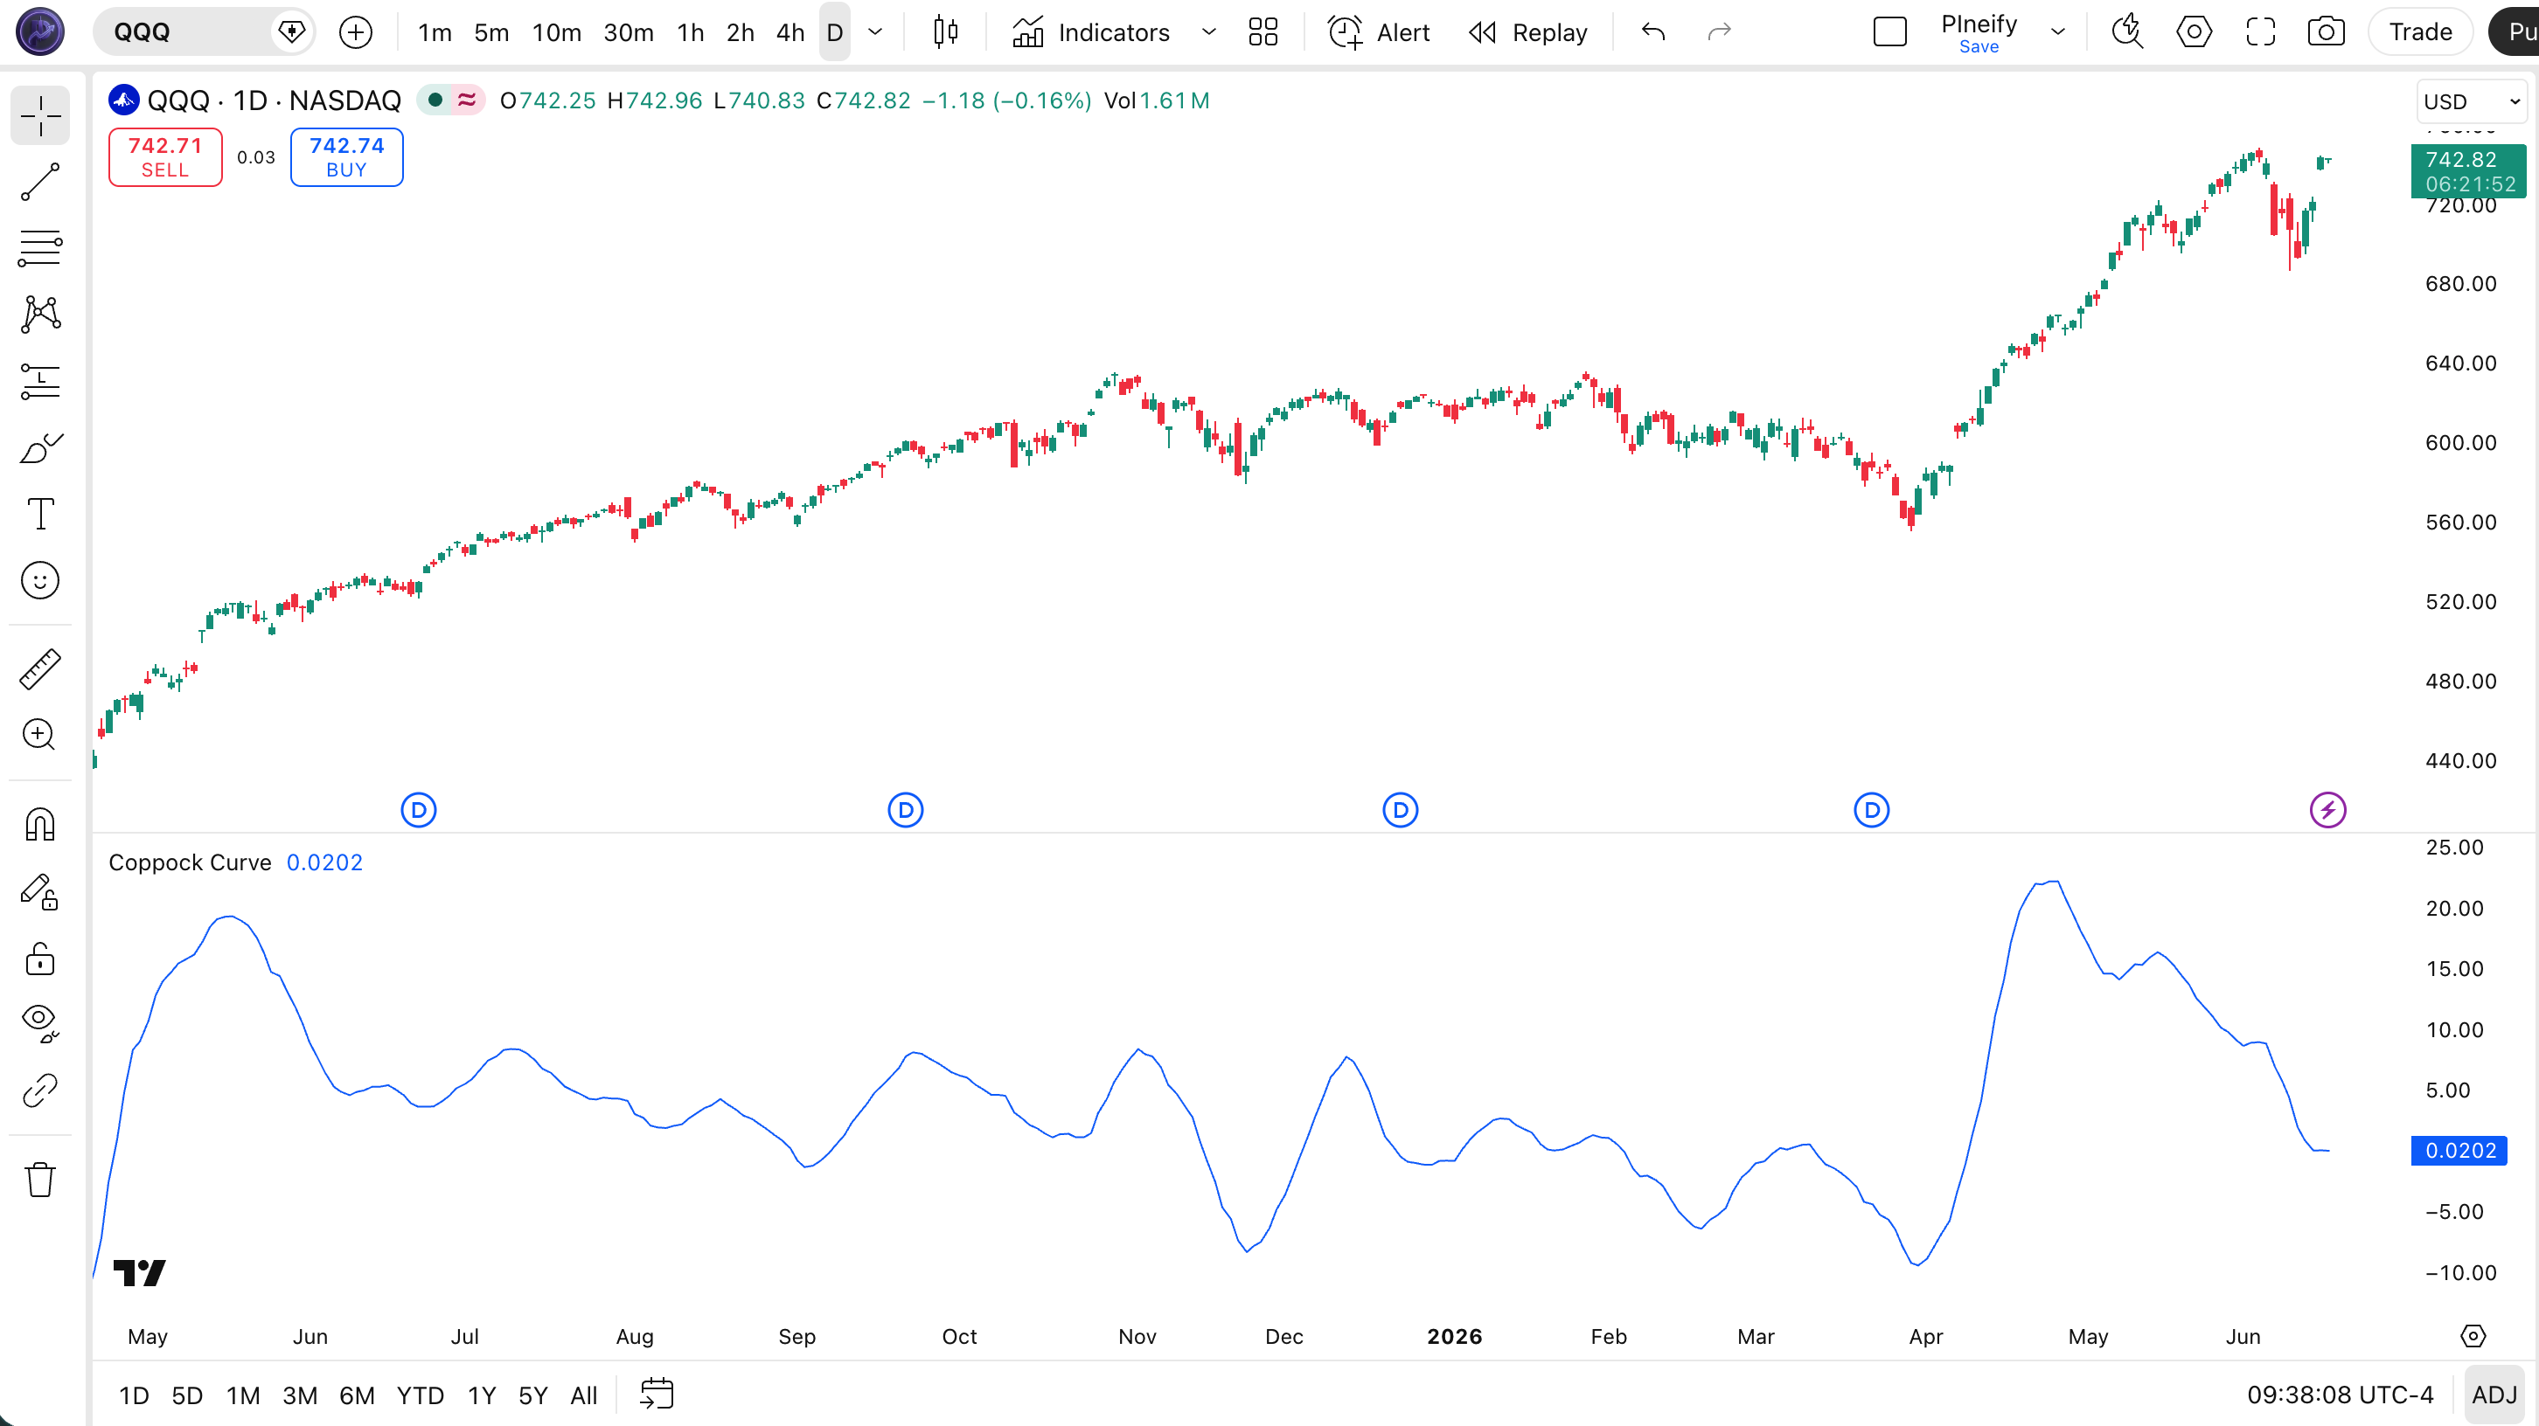Select the 1M date range

coord(242,1395)
